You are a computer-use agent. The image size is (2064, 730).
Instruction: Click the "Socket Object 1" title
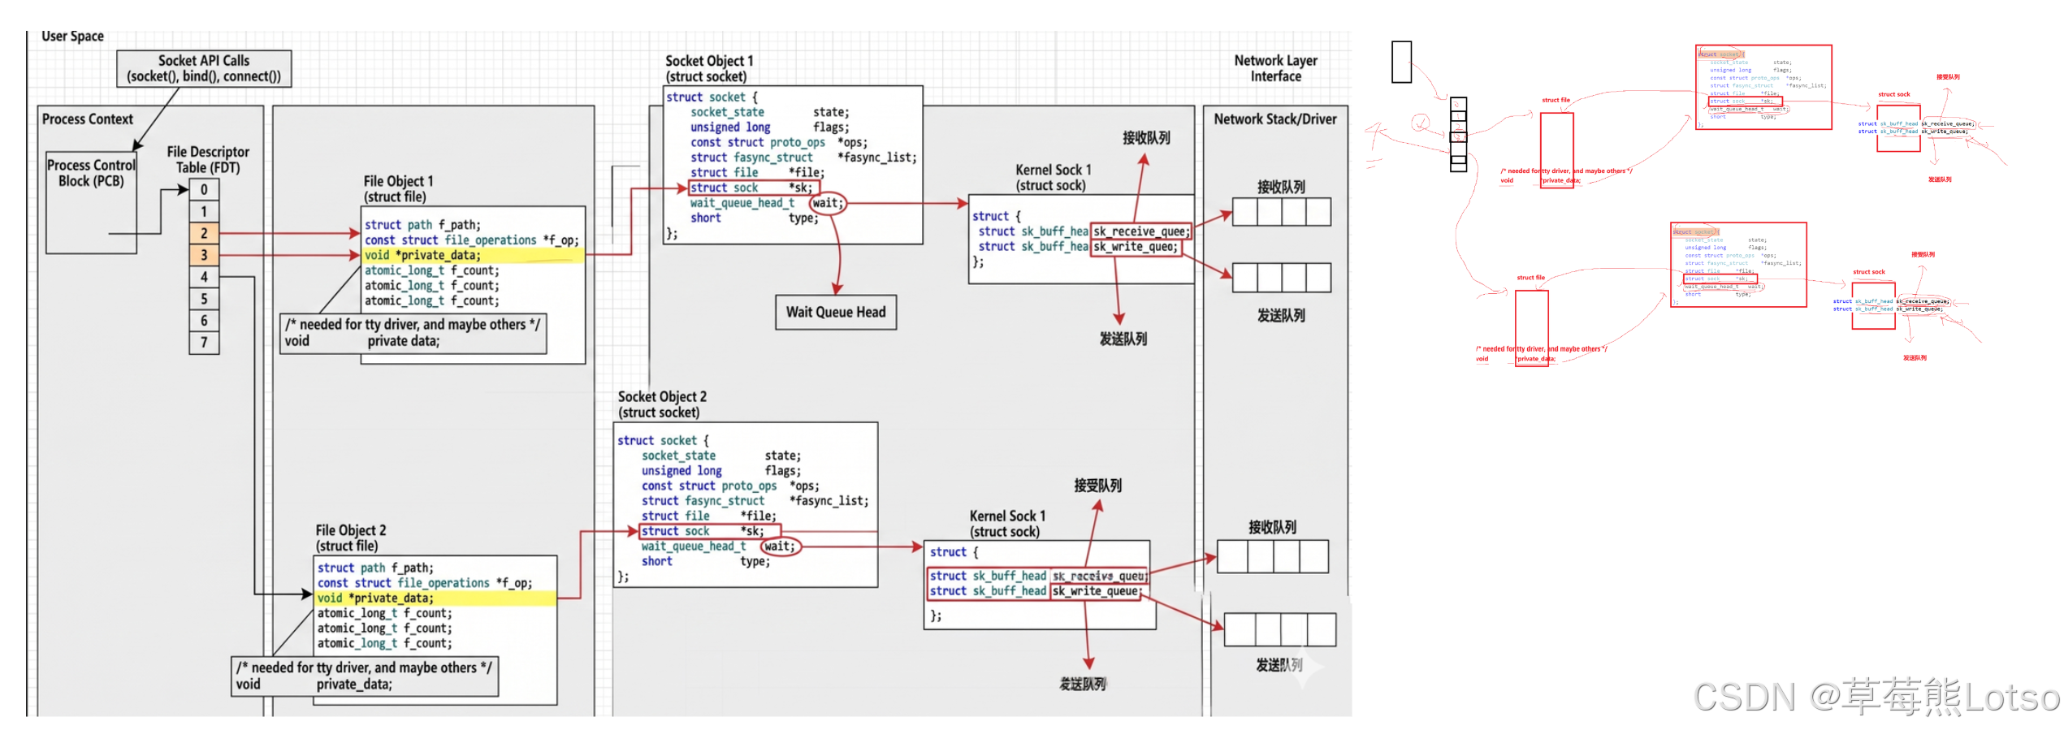[709, 69]
